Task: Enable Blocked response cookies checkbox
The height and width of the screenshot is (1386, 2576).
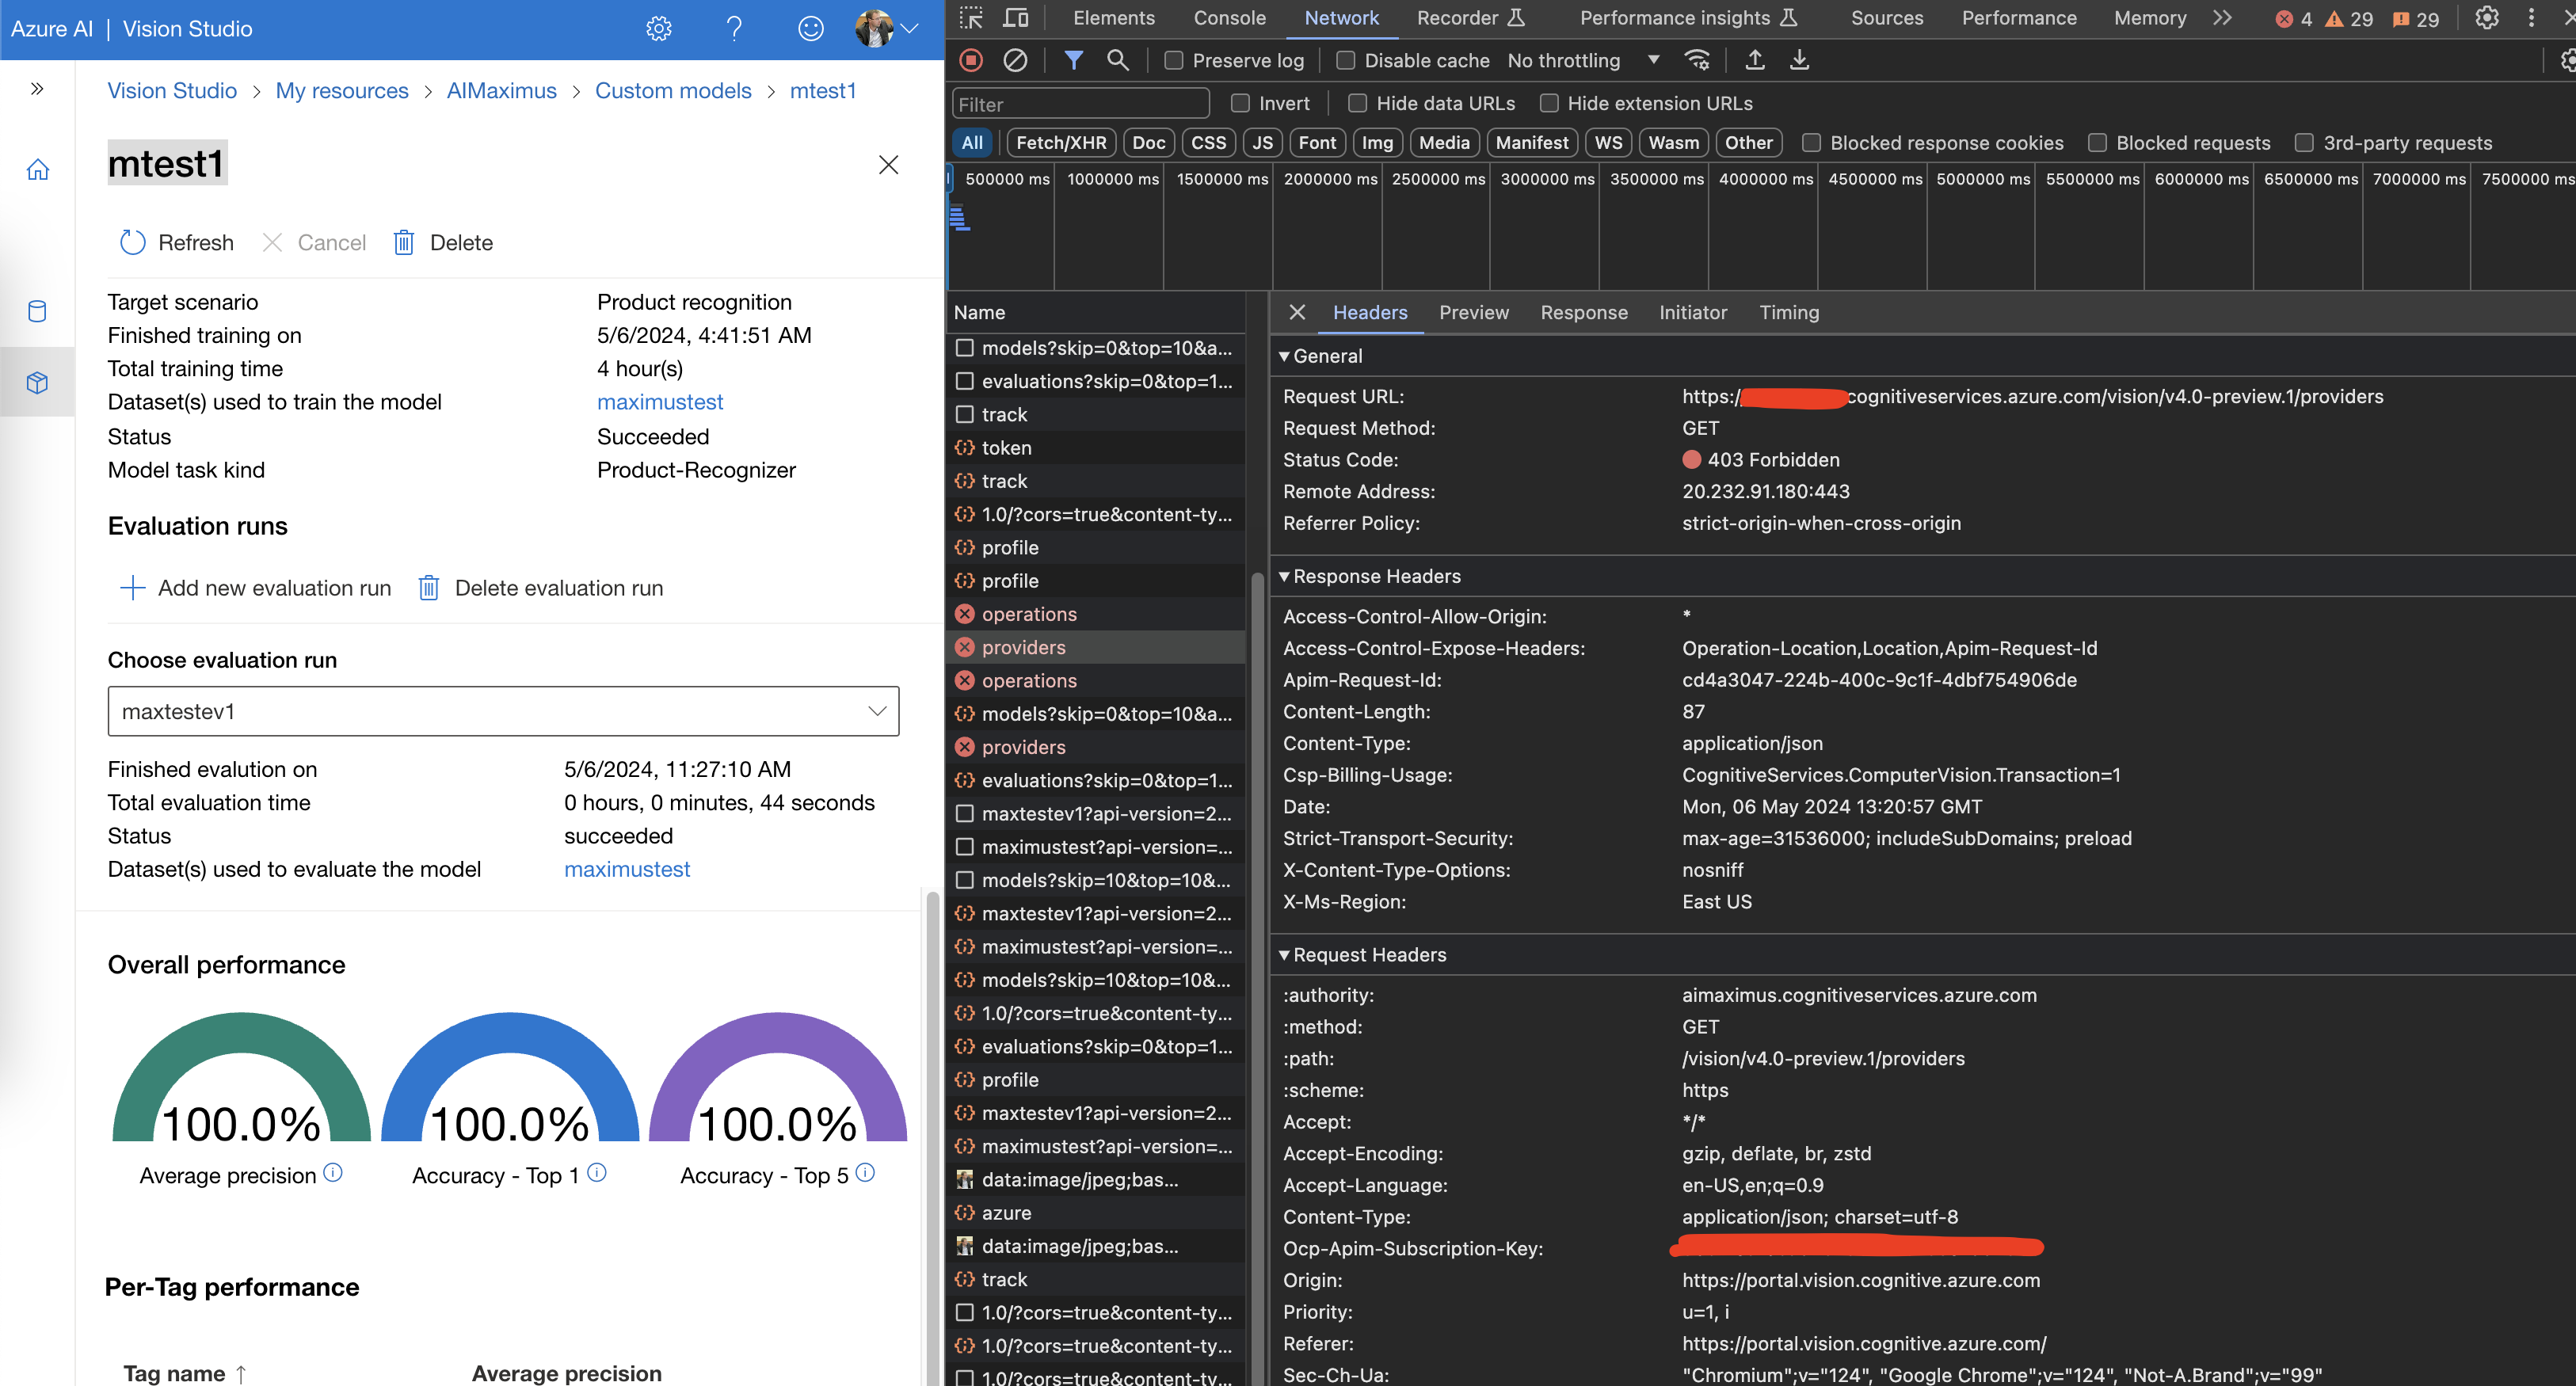Action: [1811, 143]
